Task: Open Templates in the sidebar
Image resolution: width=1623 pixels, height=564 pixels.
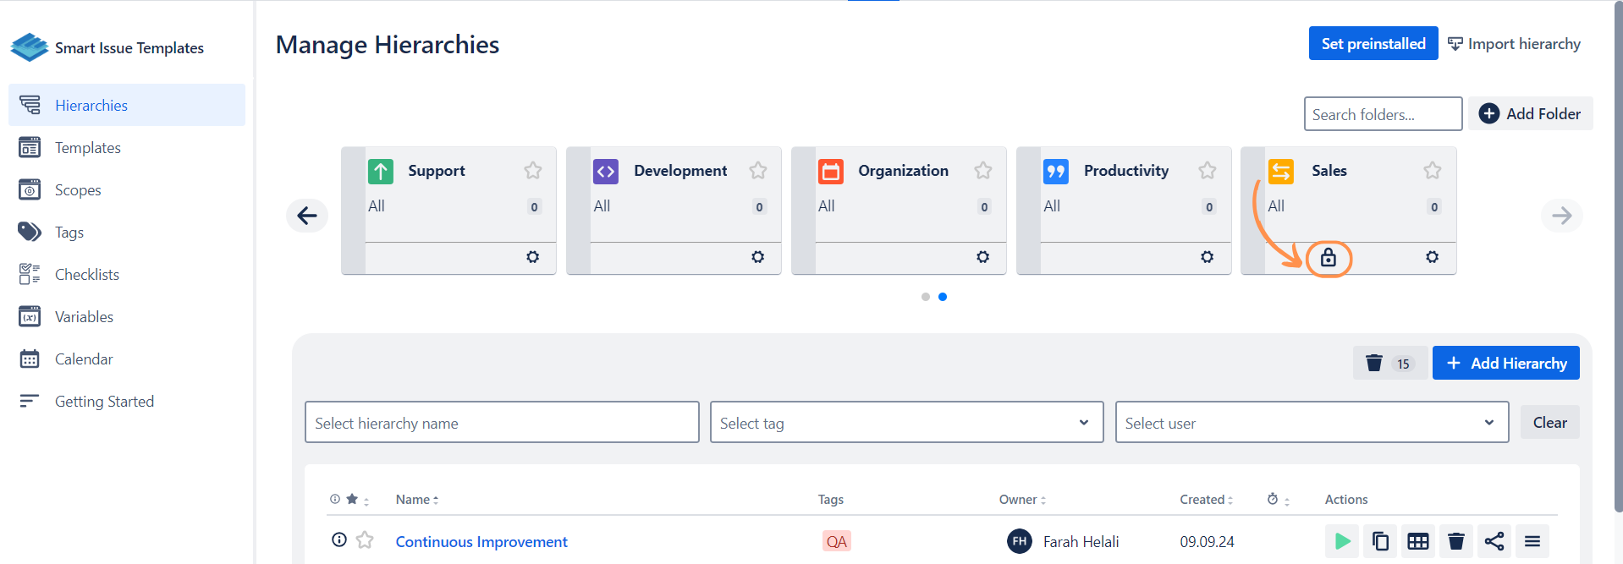Action: [x=88, y=148]
